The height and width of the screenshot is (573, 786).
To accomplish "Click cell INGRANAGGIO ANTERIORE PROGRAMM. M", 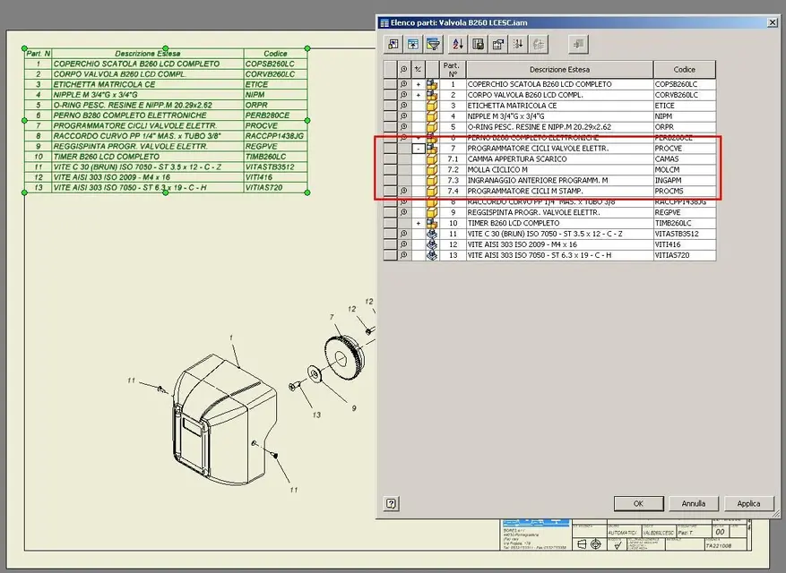I will coord(559,180).
